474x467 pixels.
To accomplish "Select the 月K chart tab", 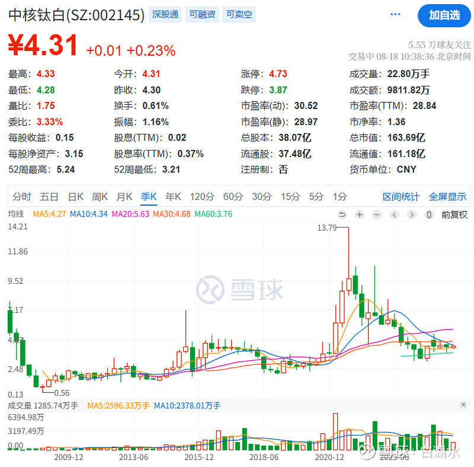I will coord(124,197).
